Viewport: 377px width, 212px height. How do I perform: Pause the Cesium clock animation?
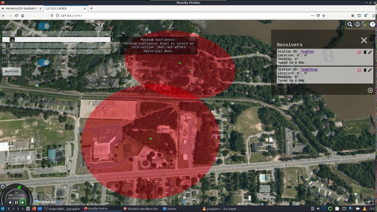point(16,203)
